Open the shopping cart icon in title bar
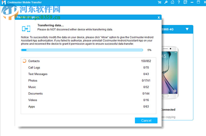This screenshot has width=206, height=136. [x=159, y=2]
